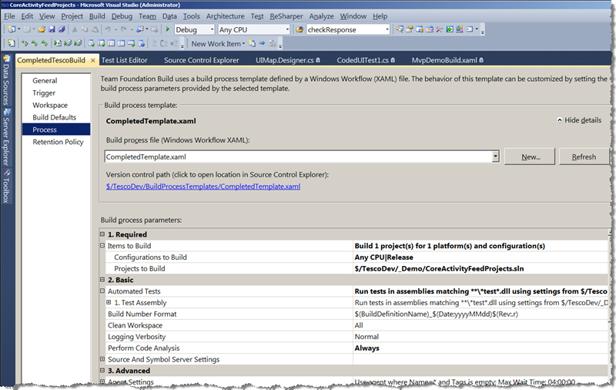616x390 pixels.
Task: Click the New Project toolbar icon
Action: 12,29
